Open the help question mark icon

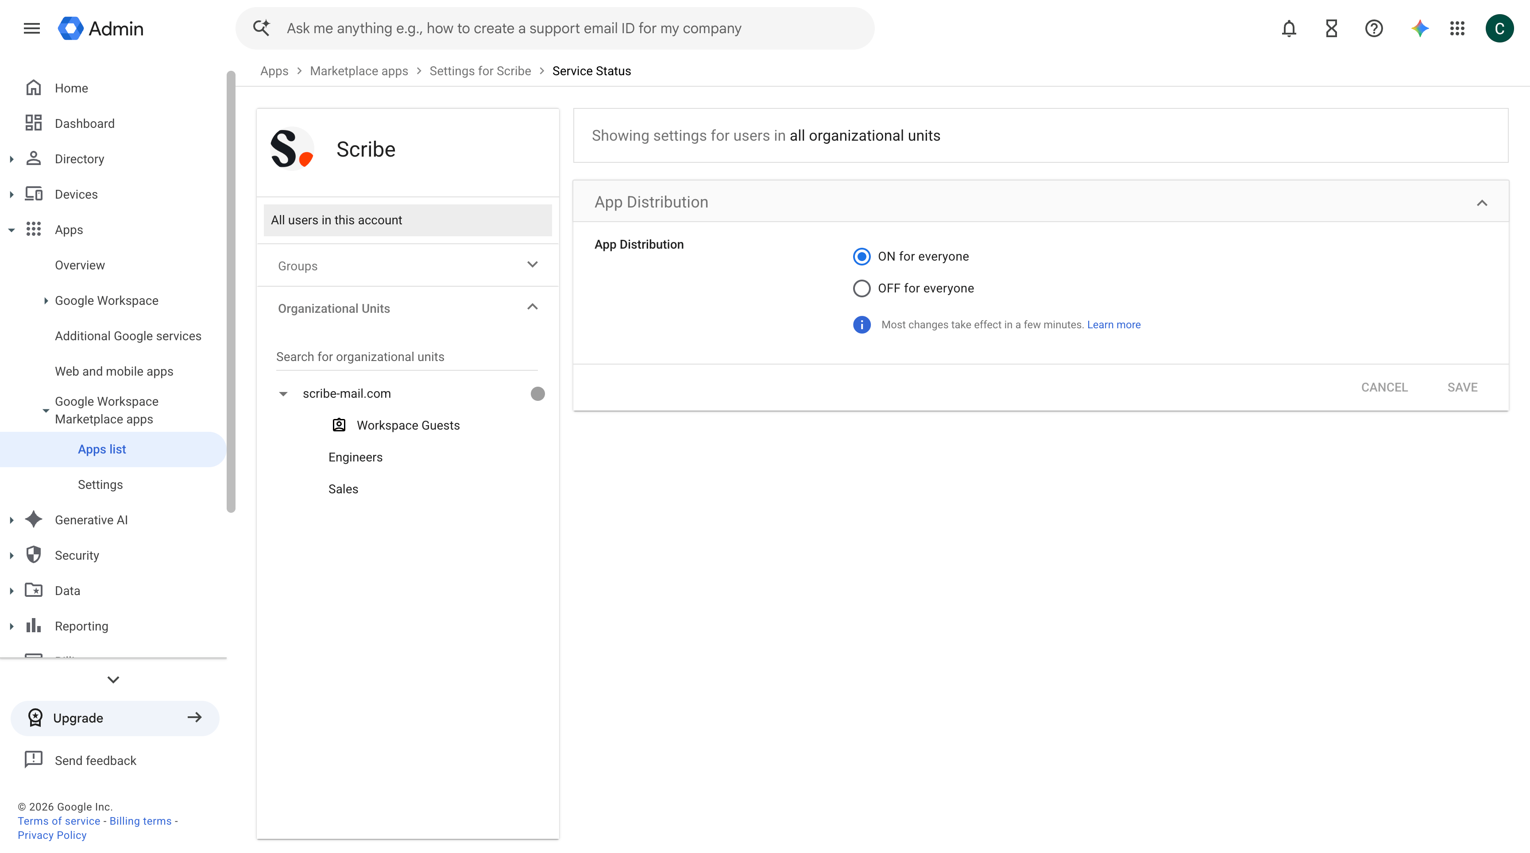pyautogui.click(x=1373, y=28)
